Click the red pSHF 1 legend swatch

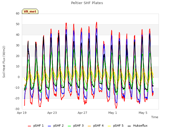pos(29,126)
